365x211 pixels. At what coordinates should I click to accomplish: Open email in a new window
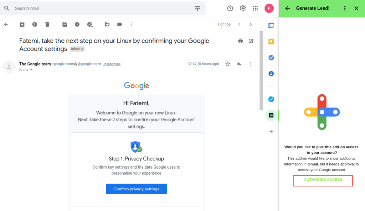(x=251, y=41)
